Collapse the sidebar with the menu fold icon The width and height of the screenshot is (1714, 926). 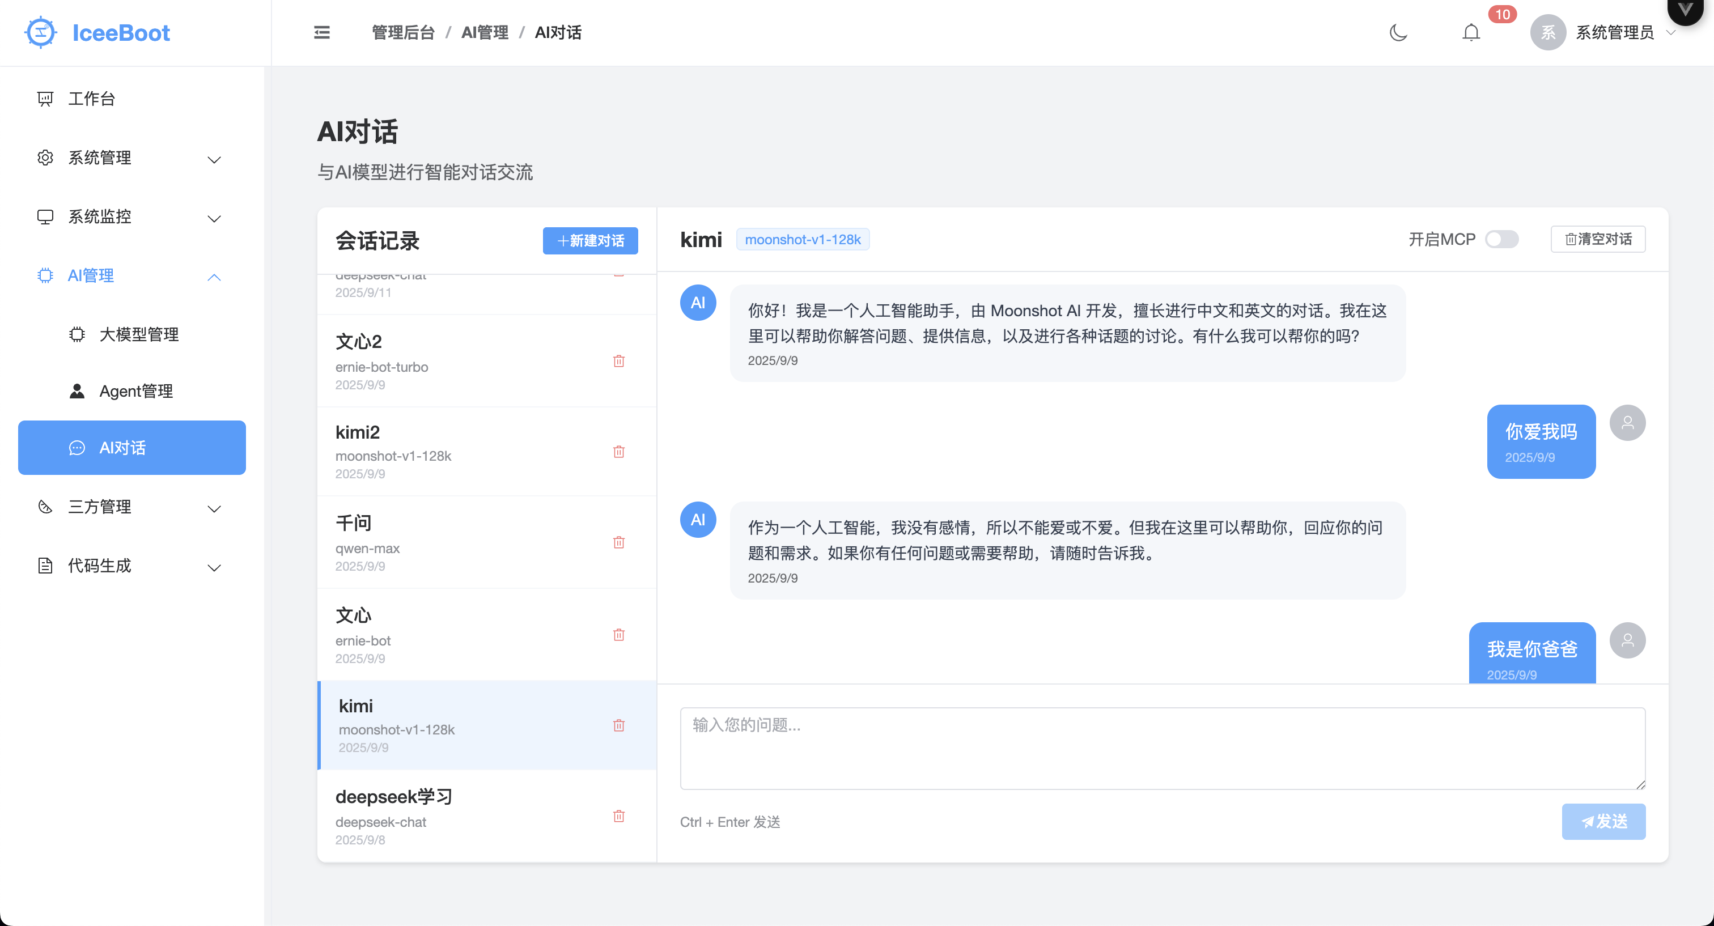(x=321, y=32)
